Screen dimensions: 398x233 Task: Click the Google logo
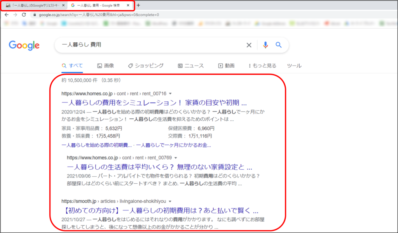point(24,45)
